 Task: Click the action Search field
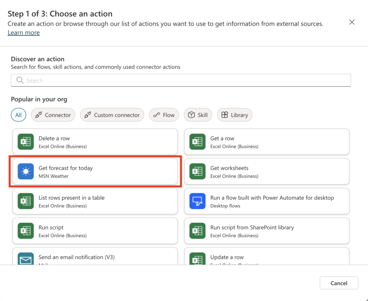pyautogui.click(x=181, y=81)
